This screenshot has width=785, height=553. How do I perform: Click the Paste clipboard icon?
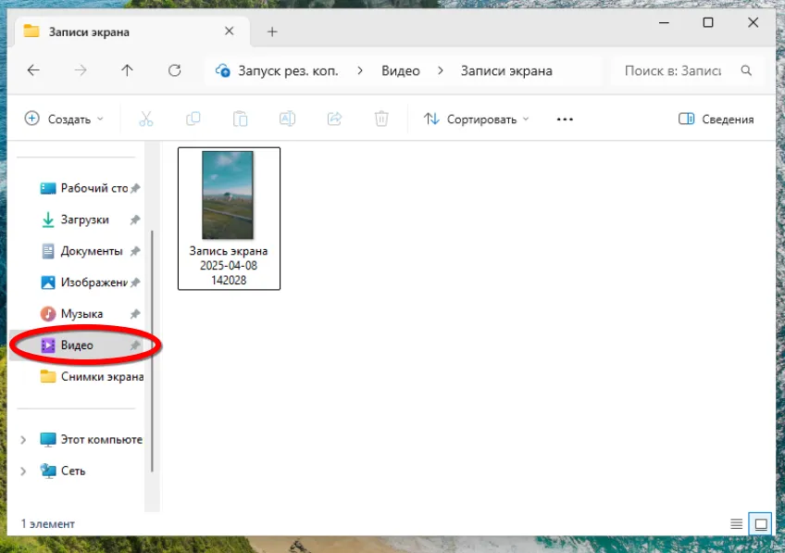240,119
